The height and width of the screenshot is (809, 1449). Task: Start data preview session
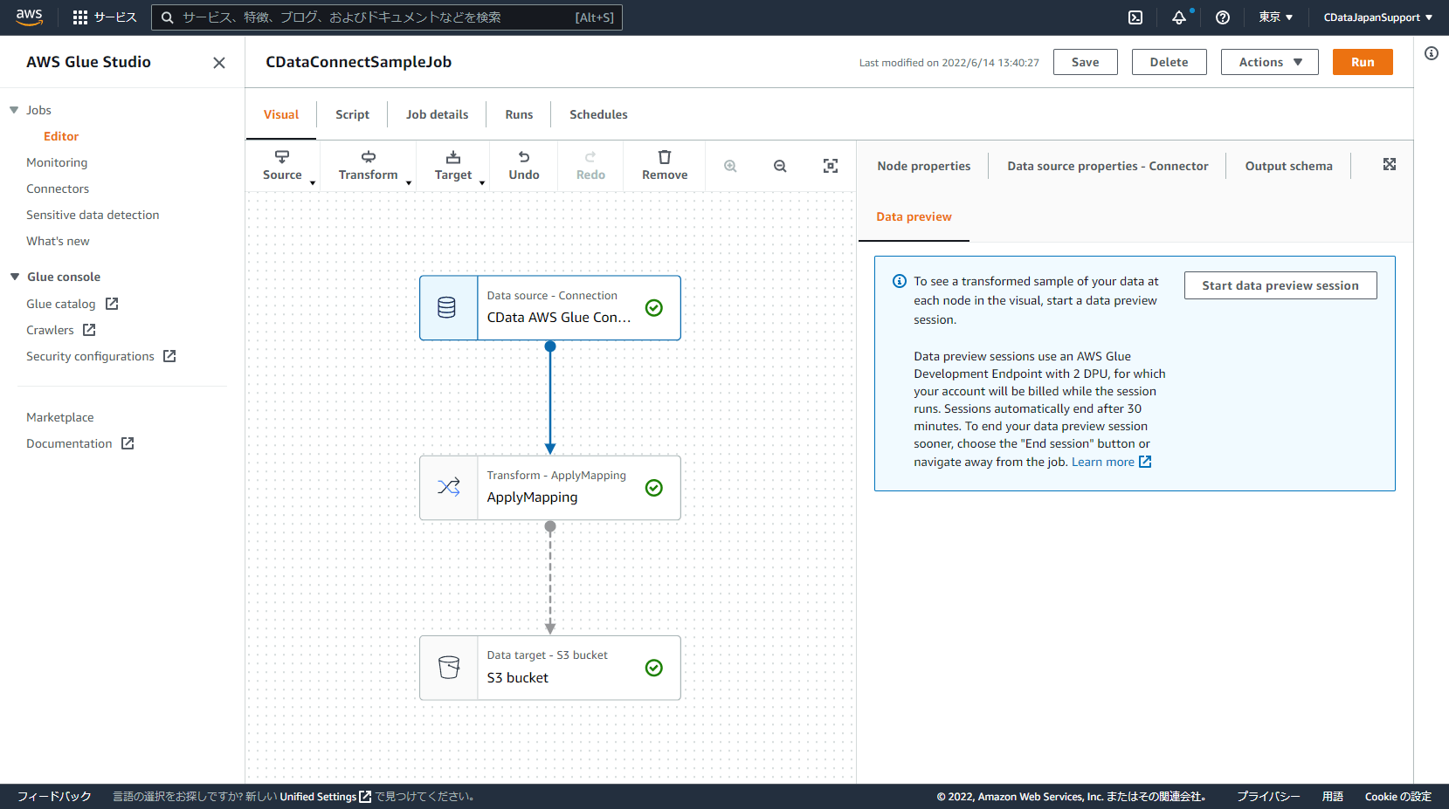tap(1280, 285)
